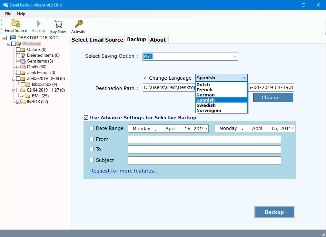Screen dimensions: 326x237
Task: Click the Activate key icon
Action: click(79, 24)
